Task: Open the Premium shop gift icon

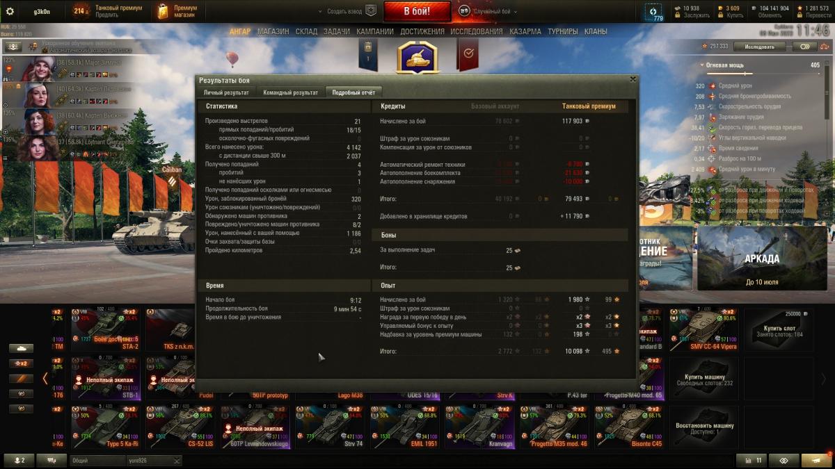Action: (x=163, y=11)
